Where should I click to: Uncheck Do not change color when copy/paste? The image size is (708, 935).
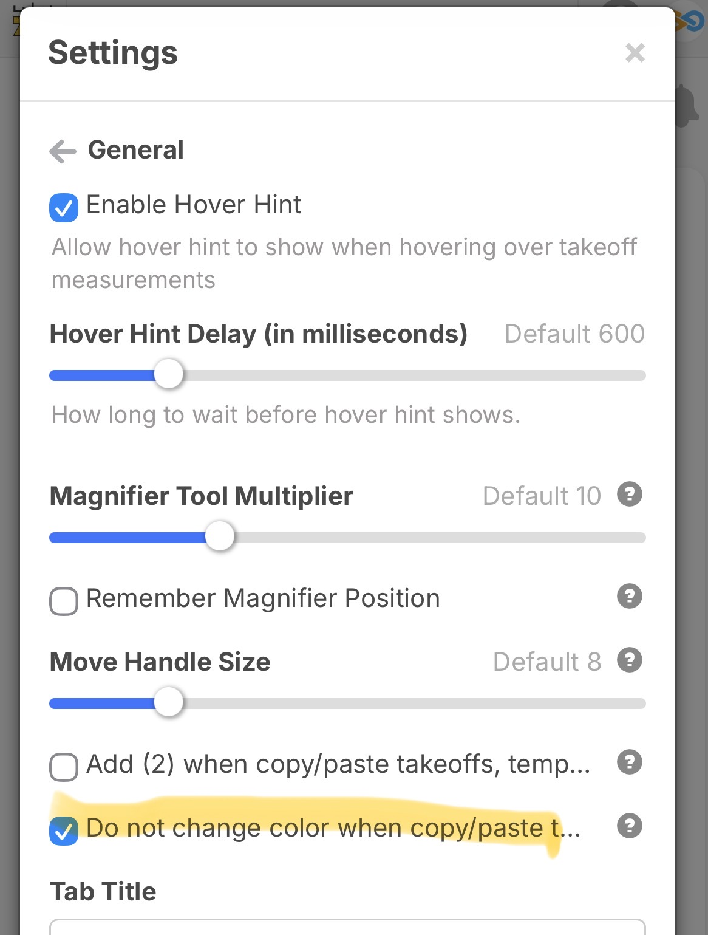tap(64, 831)
